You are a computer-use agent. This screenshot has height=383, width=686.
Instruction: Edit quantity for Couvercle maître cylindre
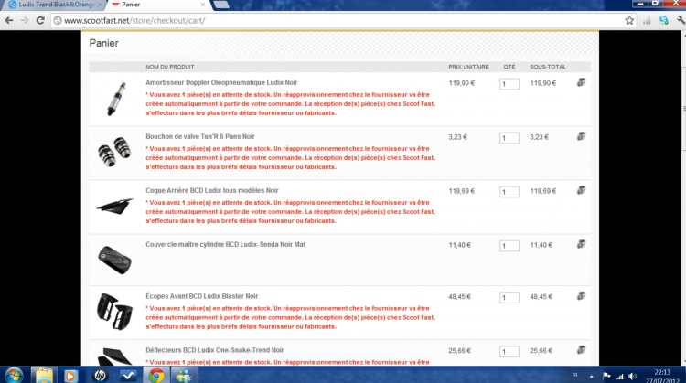pyautogui.click(x=509, y=246)
